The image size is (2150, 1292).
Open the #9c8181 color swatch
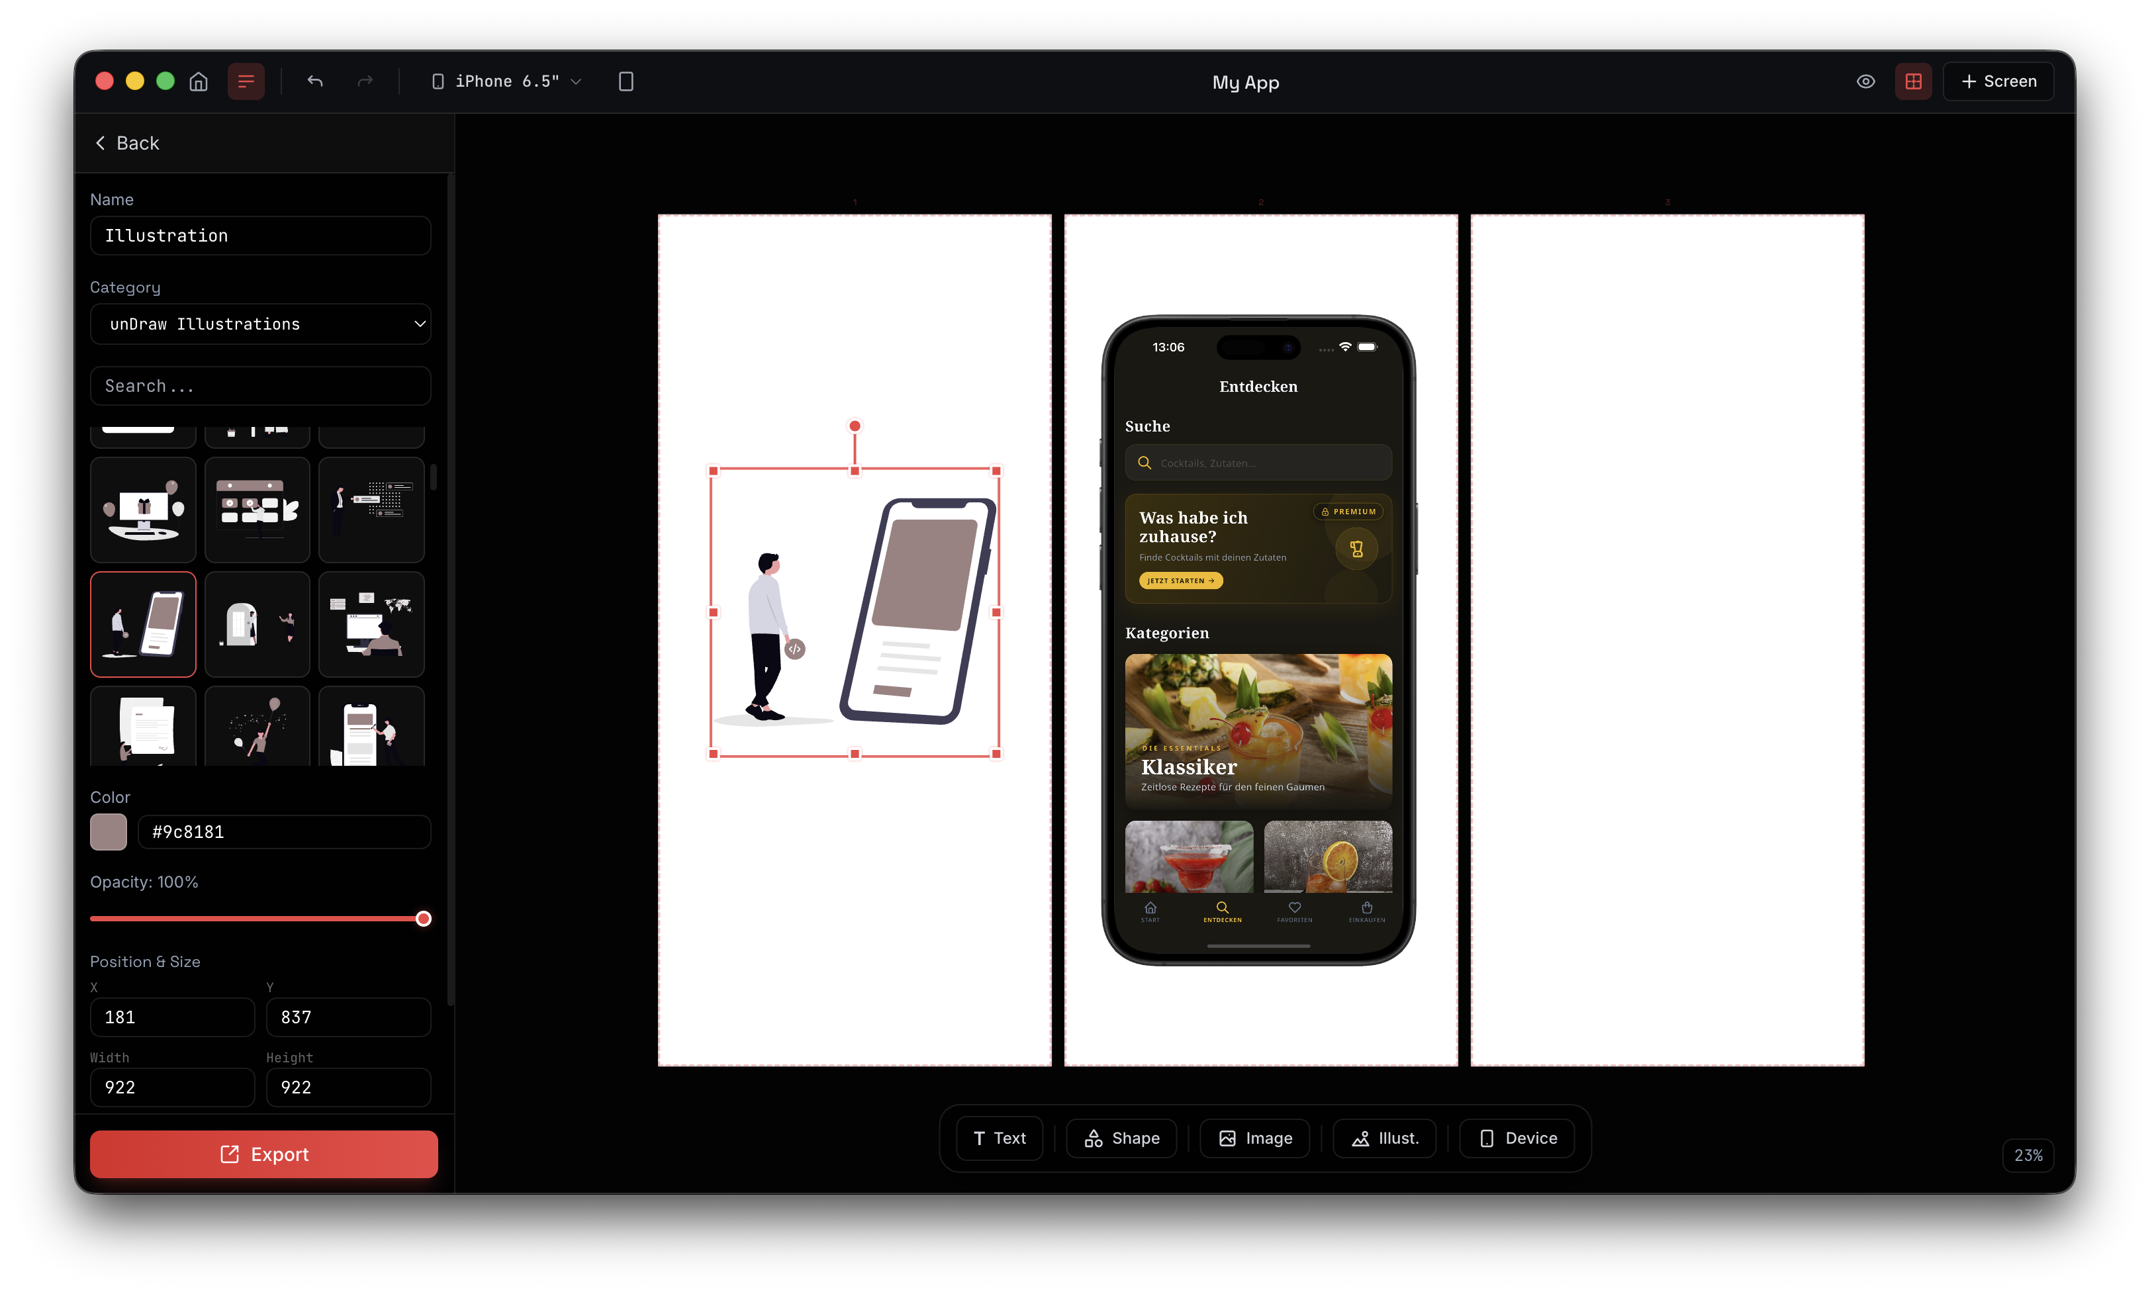click(108, 831)
